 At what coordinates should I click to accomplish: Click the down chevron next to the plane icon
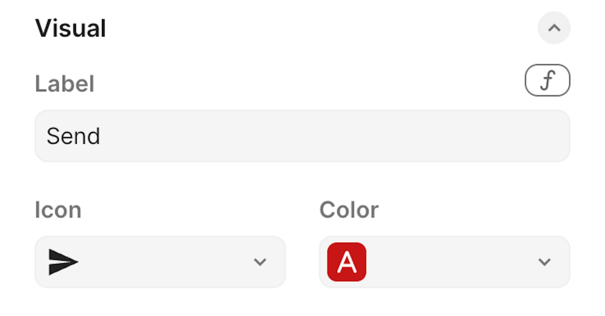[x=260, y=262]
